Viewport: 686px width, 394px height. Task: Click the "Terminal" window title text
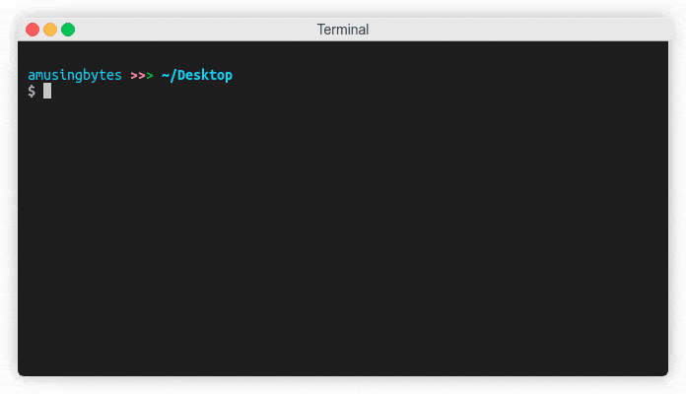click(342, 30)
